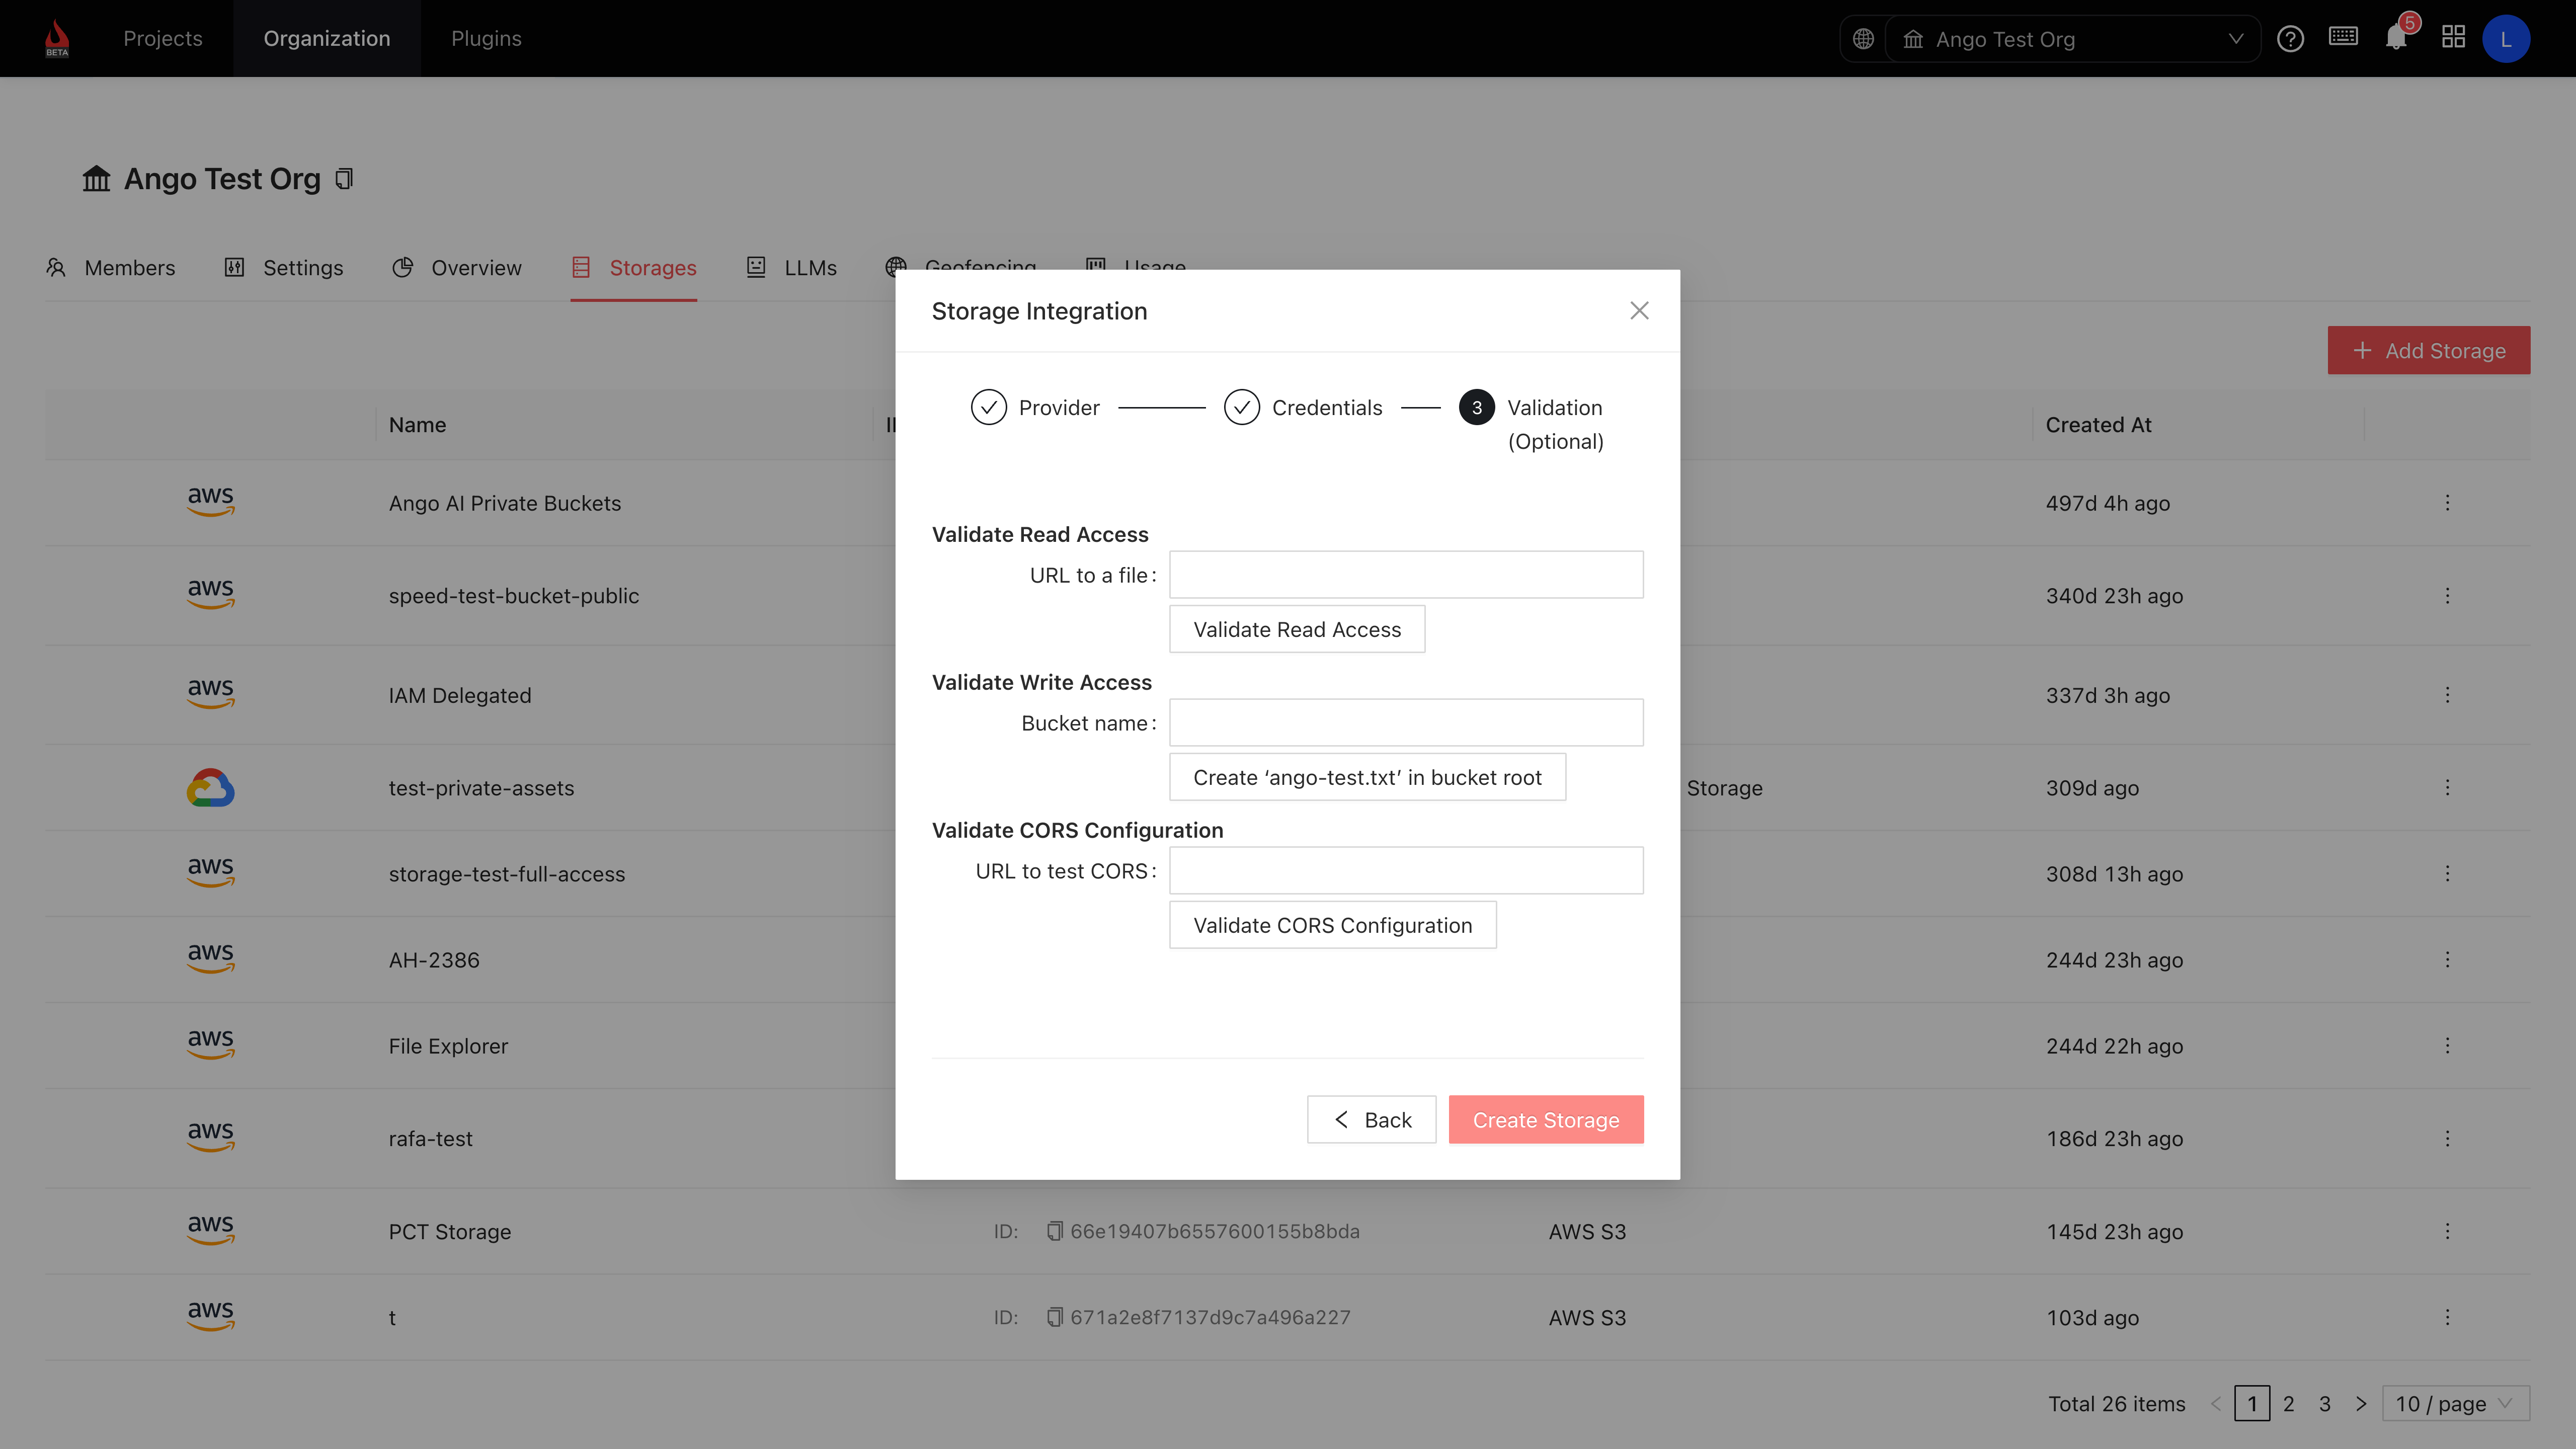Image resolution: width=2576 pixels, height=1449 pixels.
Task: Open the help question mark icon
Action: (x=2290, y=39)
